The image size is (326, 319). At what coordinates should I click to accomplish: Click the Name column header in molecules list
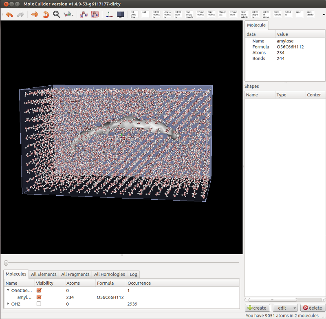tap(19, 283)
